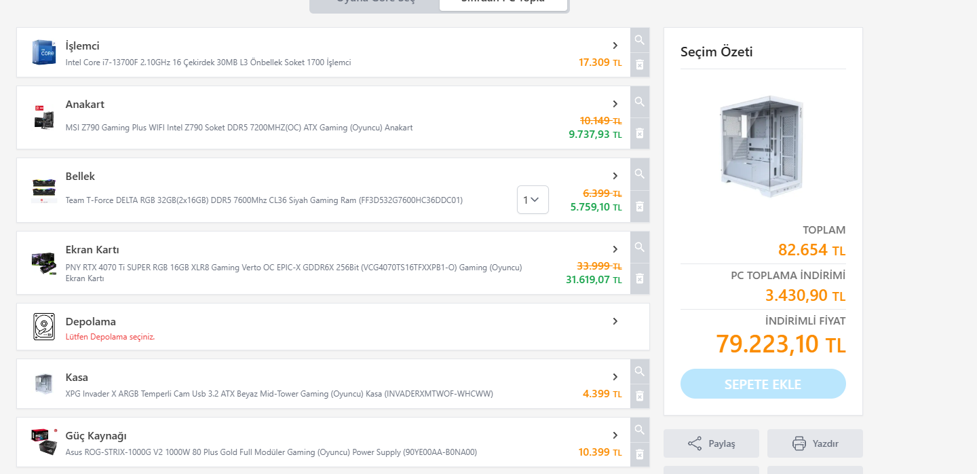Search for a different Ekran Kartı
Screen dimensions: 977x474
tap(639, 247)
